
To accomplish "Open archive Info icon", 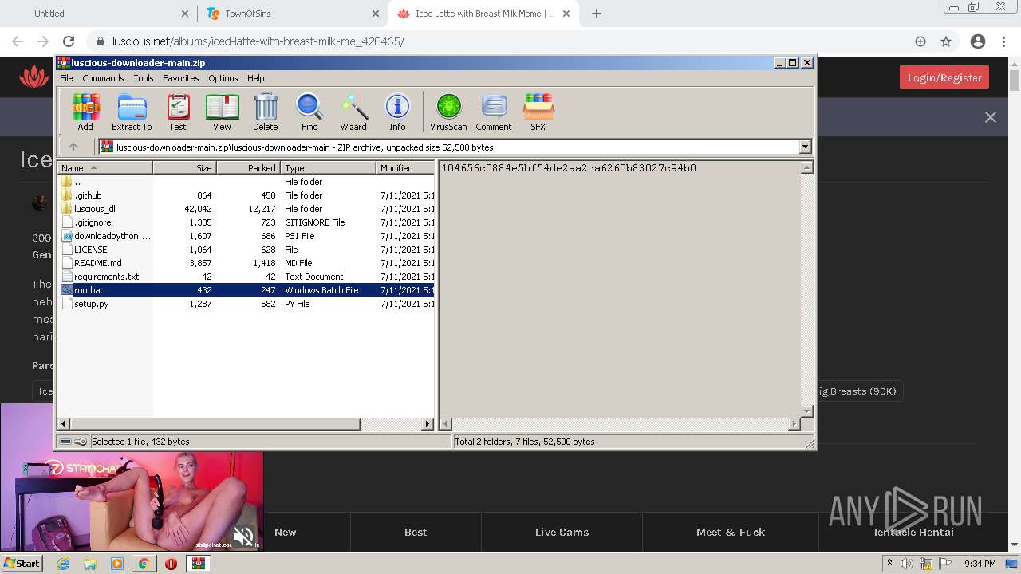I will 397,112.
